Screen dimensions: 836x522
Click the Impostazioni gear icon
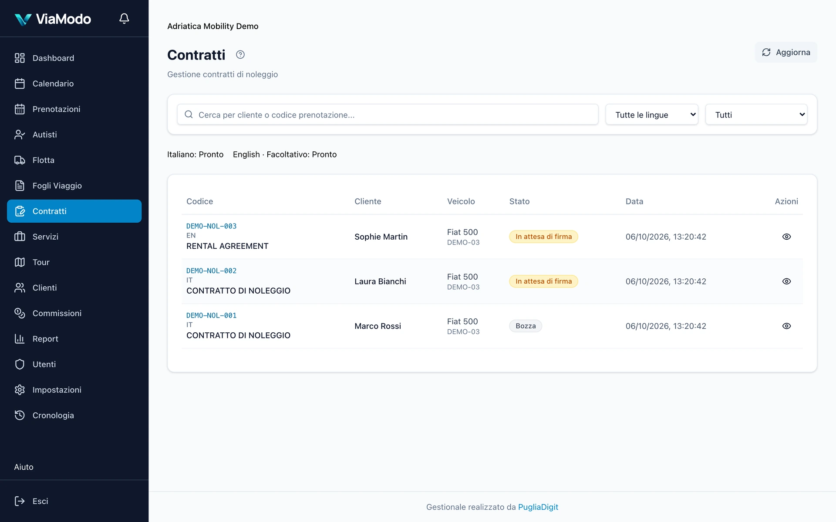coord(20,390)
